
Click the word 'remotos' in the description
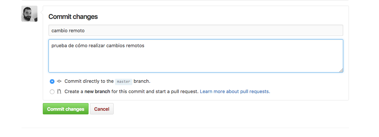pyautogui.click(x=135, y=46)
